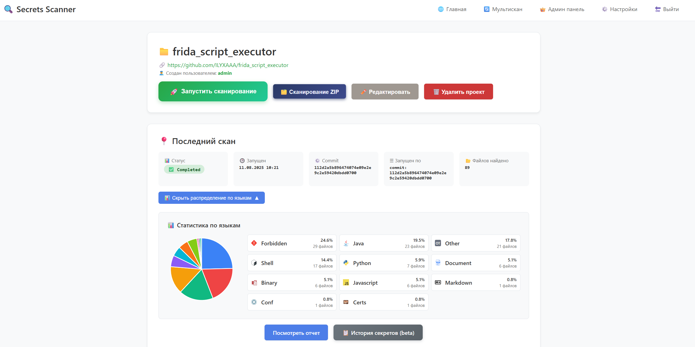Image resolution: width=695 pixels, height=347 pixels.
Task: Open the Админ панель menu item
Action: click(562, 9)
